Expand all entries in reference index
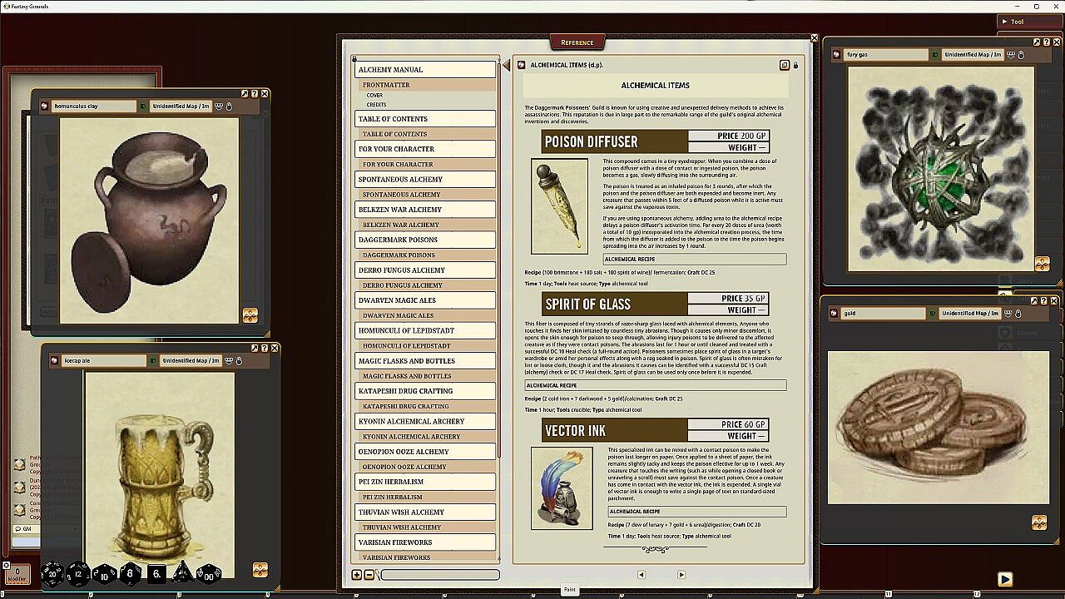The width and height of the screenshot is (1065, 599). tap(357, 574)
